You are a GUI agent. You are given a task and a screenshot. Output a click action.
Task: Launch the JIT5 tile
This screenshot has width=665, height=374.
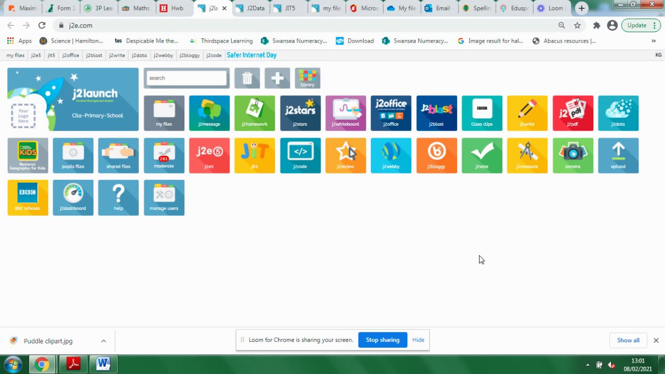tap(255, 155)
